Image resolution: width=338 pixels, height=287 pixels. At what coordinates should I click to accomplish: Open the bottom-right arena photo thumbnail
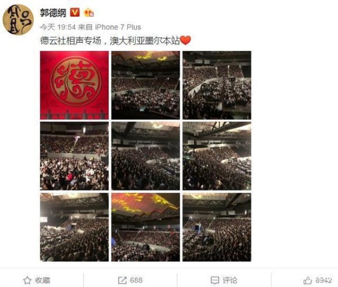tap(217, 227)
